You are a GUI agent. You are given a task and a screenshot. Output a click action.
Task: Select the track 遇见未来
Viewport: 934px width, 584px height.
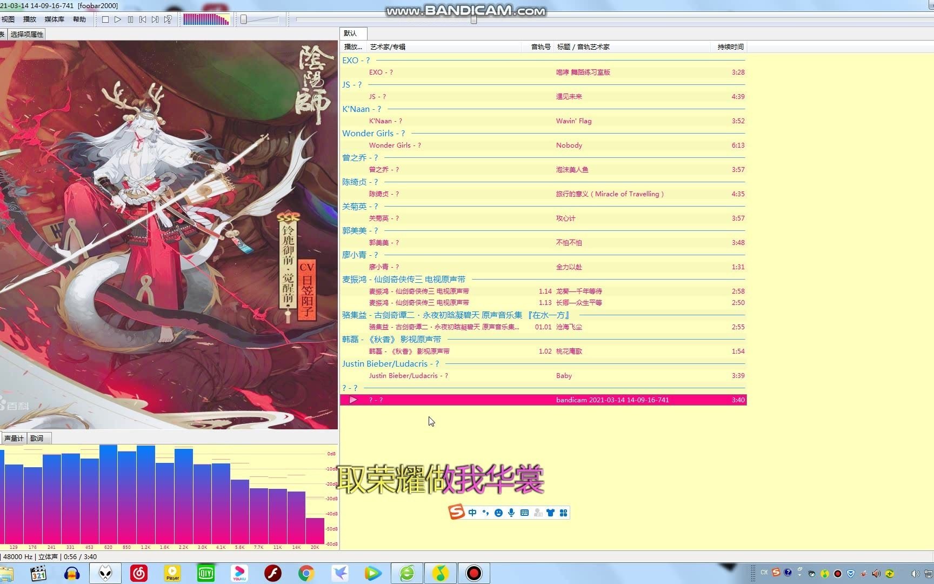point(543,97)
